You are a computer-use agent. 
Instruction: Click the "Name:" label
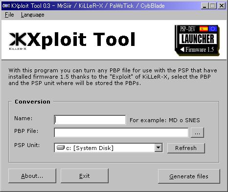coord(23,118)
